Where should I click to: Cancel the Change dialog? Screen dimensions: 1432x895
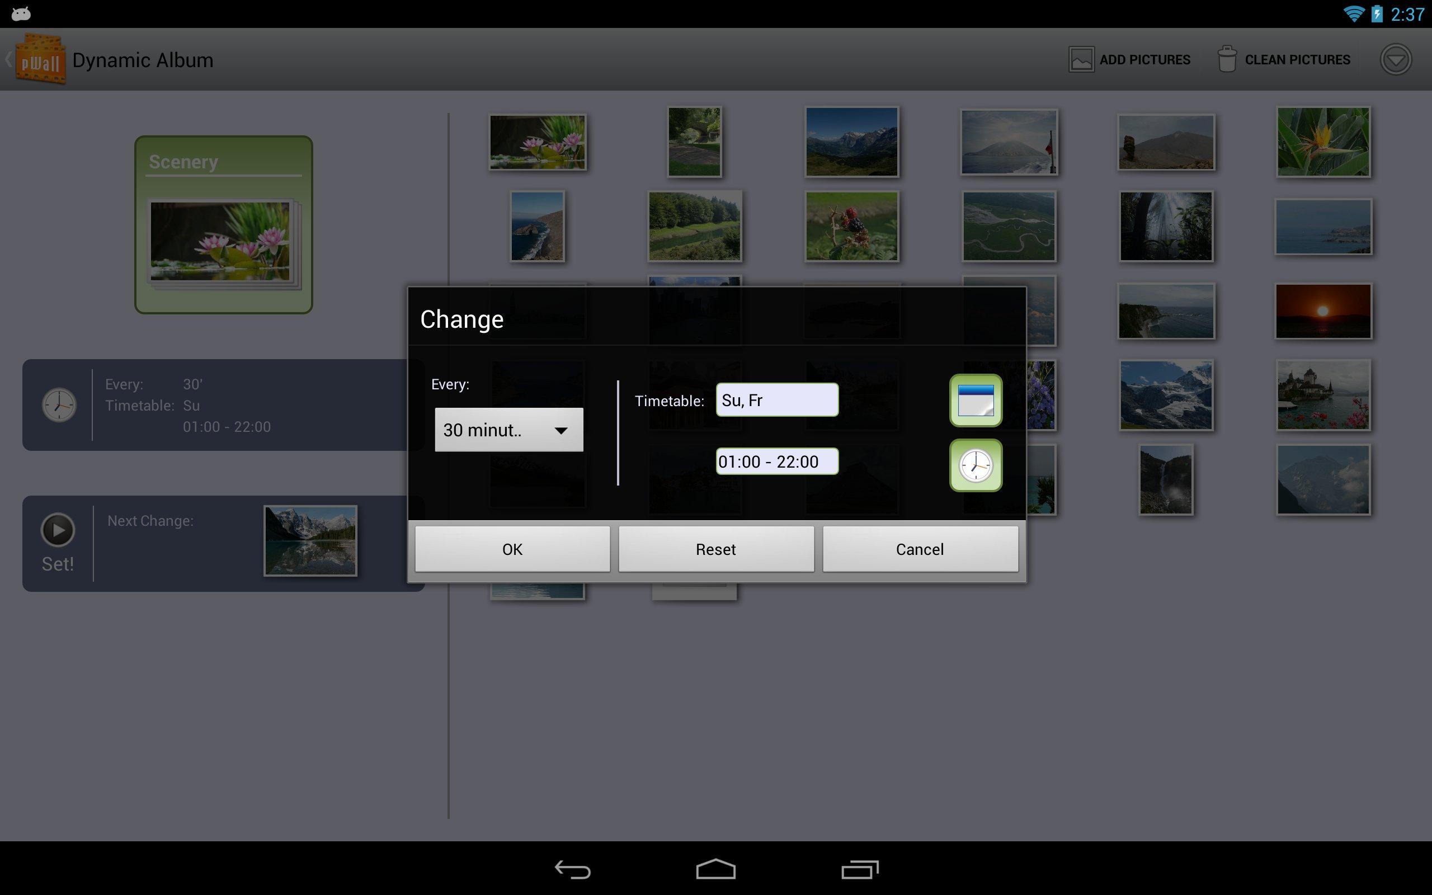(x=920, y=549)
